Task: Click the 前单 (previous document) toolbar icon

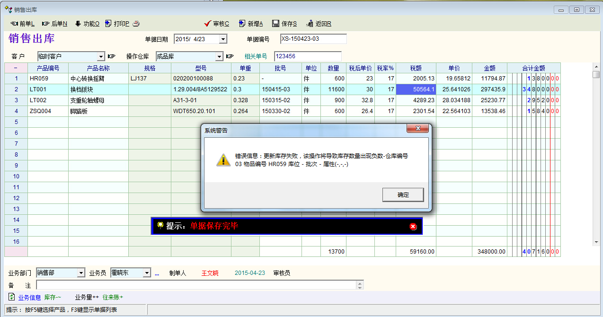Action: pyautogui.click(x=22, y=24)
